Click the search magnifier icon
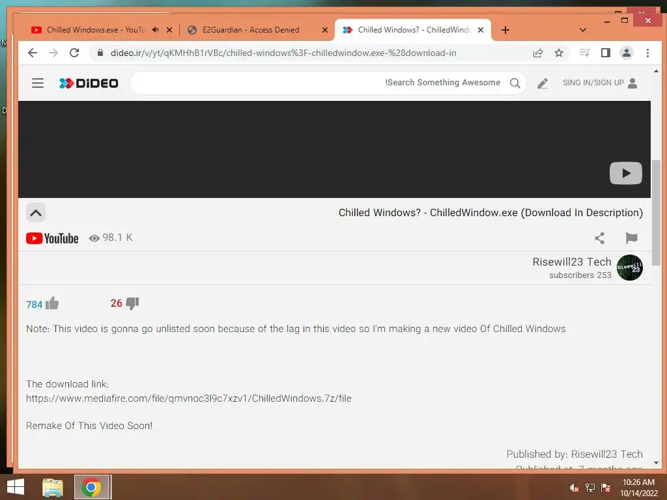The image size is (667, 500). [x=515, y=83]
